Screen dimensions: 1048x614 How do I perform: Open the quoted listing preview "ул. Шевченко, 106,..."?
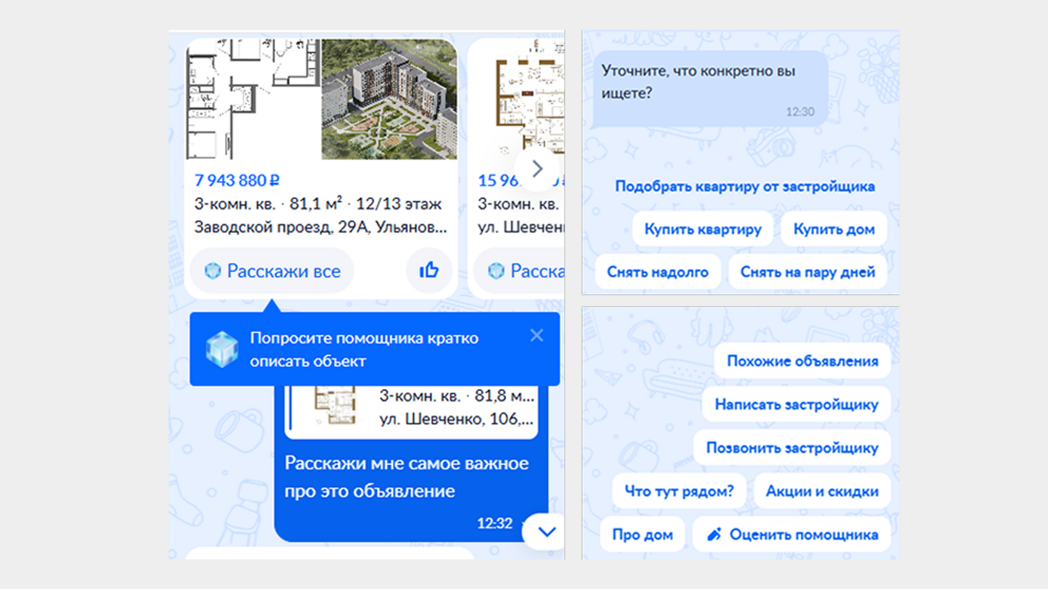(411, 412)
